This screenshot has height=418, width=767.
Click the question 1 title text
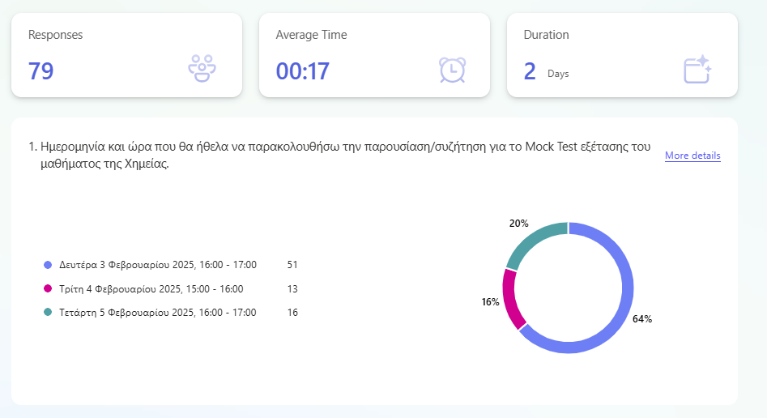340,155
